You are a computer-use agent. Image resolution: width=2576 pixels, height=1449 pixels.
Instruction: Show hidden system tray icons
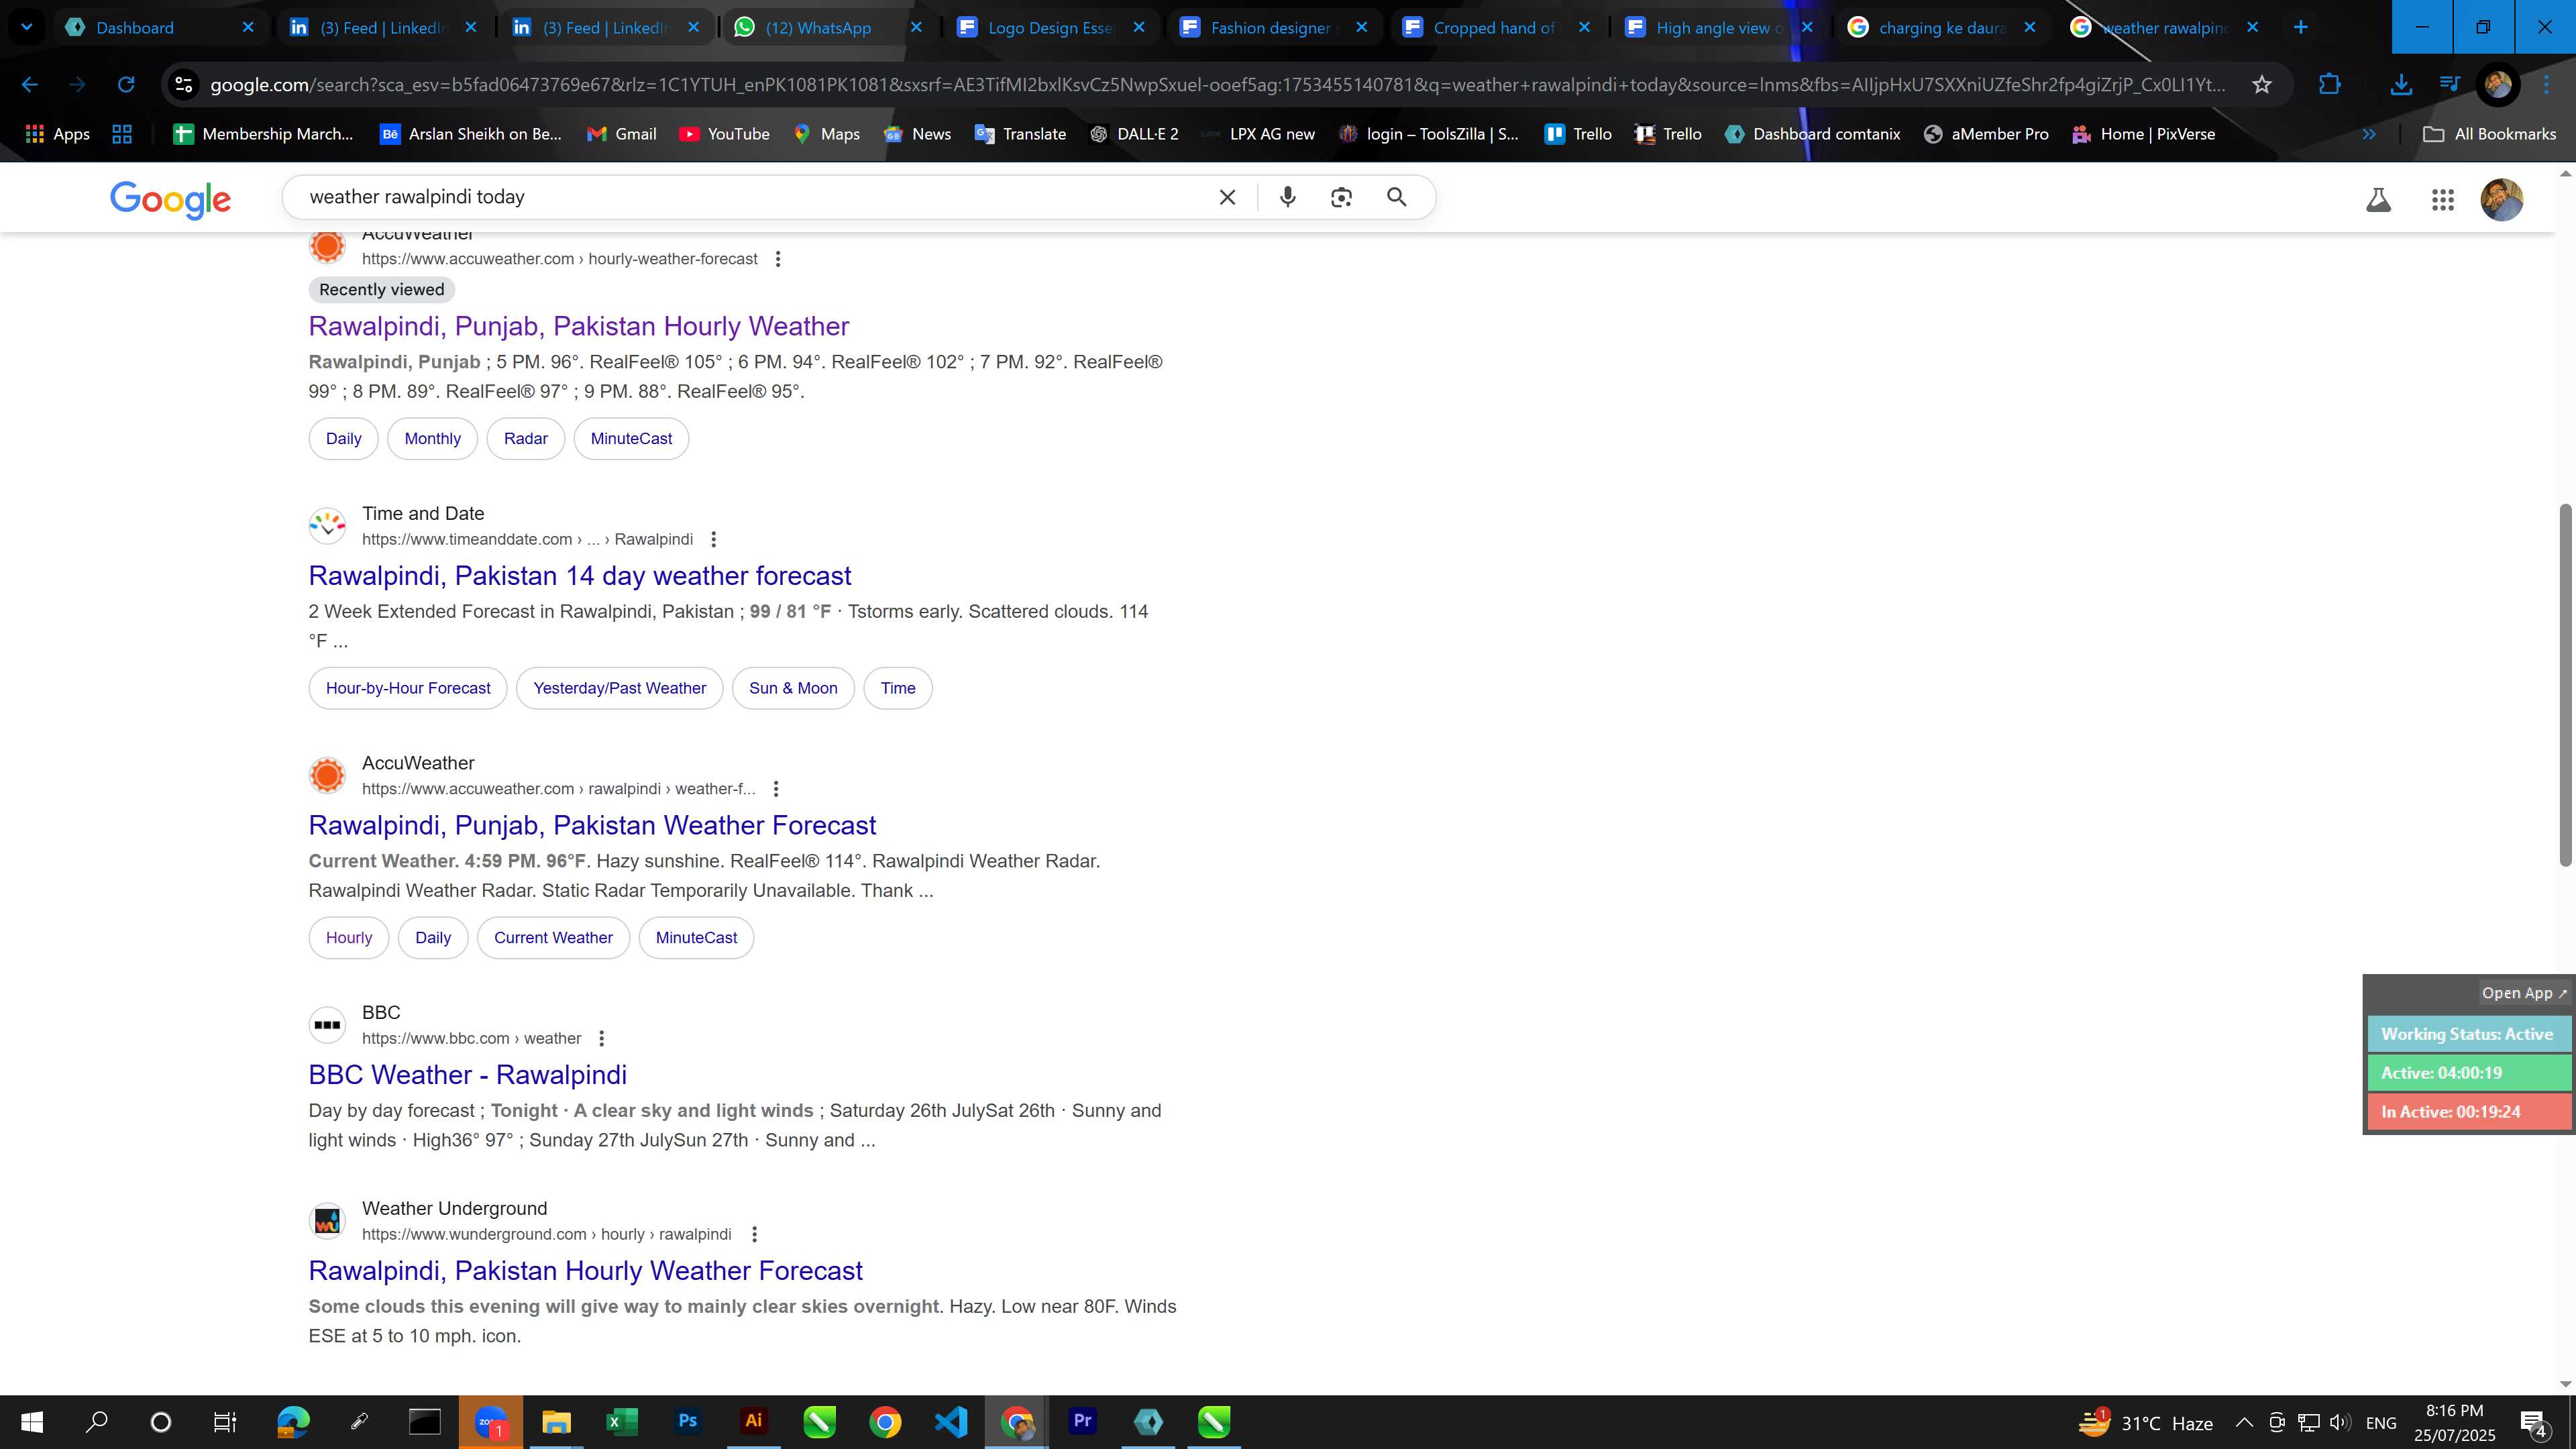tap(2244, 1422)
